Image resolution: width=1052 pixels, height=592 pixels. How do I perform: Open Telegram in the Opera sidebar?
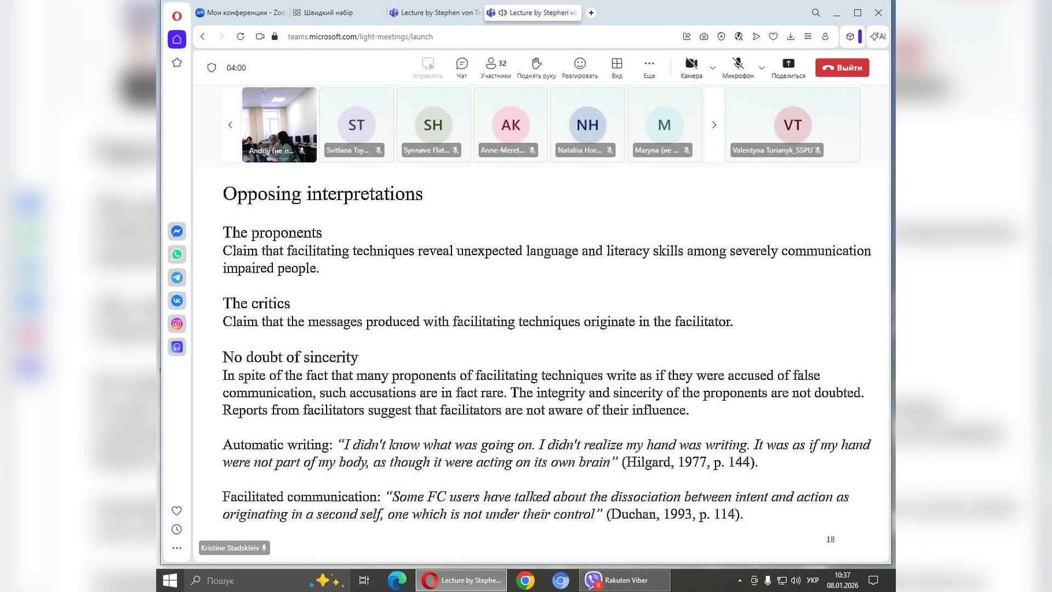(x=176, y=277)
